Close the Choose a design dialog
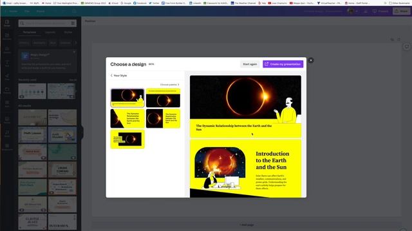412x231 pixels. coord(311,60)
